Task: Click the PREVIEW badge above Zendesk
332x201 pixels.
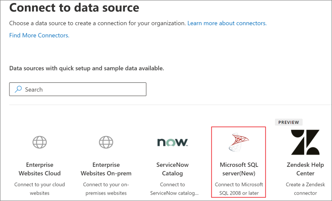Action: pos(289,122)
